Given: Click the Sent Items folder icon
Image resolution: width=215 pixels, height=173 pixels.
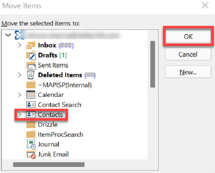Looking at the screenshot, I should (x=31, y=65).
